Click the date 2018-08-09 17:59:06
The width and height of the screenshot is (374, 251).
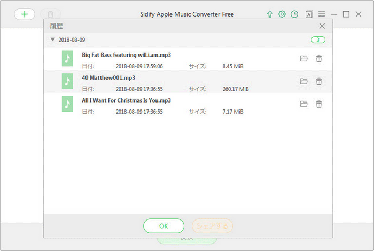(139, 66)
